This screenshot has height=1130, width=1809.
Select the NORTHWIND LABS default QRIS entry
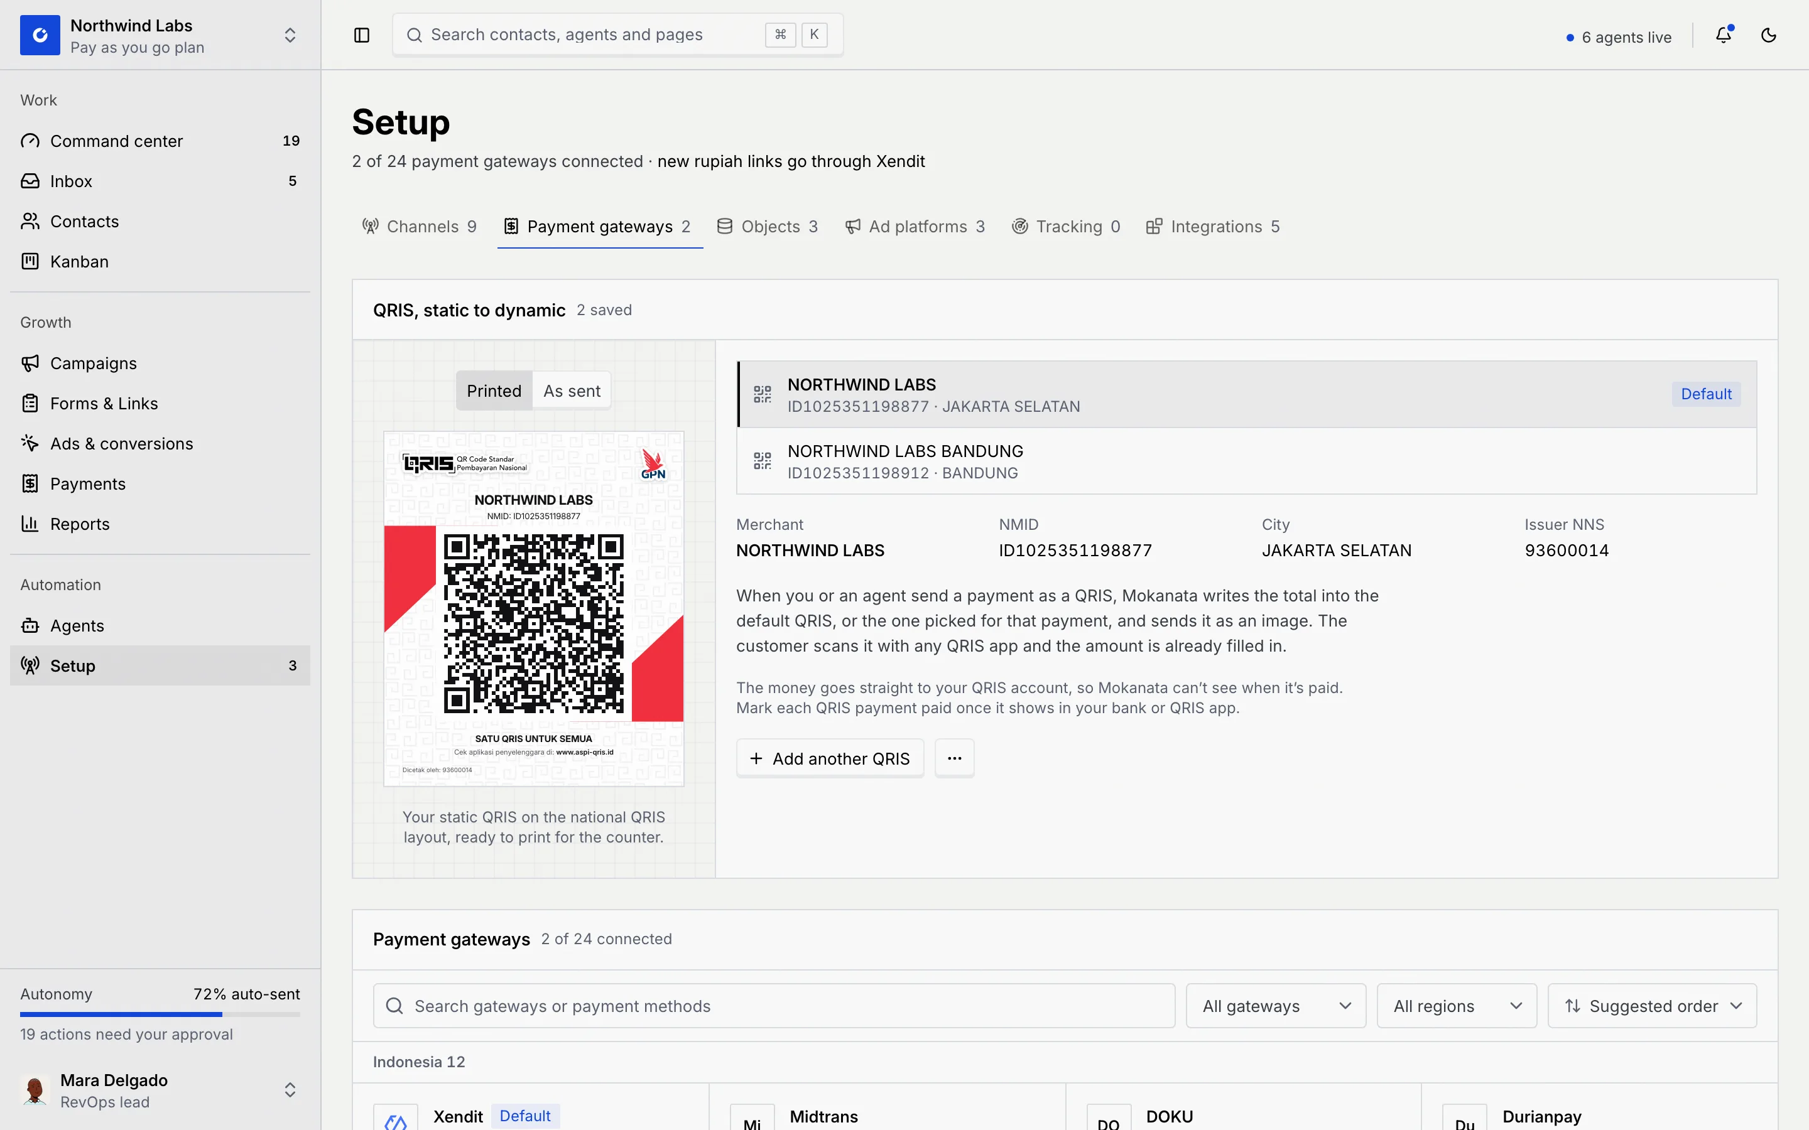(1247, 395)
